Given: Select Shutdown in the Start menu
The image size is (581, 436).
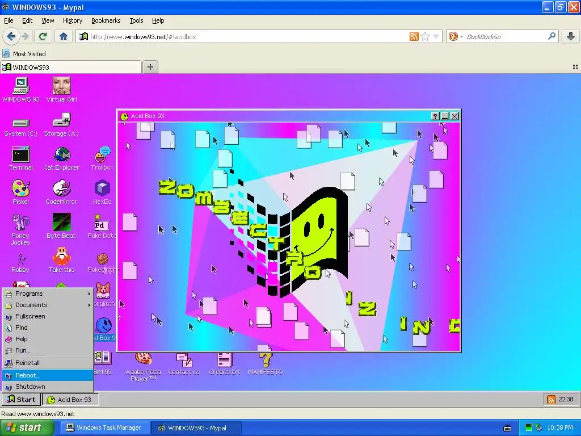Looking at the screenshot, I should 48,387.
